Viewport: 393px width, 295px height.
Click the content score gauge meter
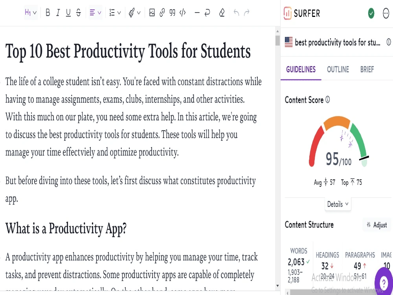[338, 141]
